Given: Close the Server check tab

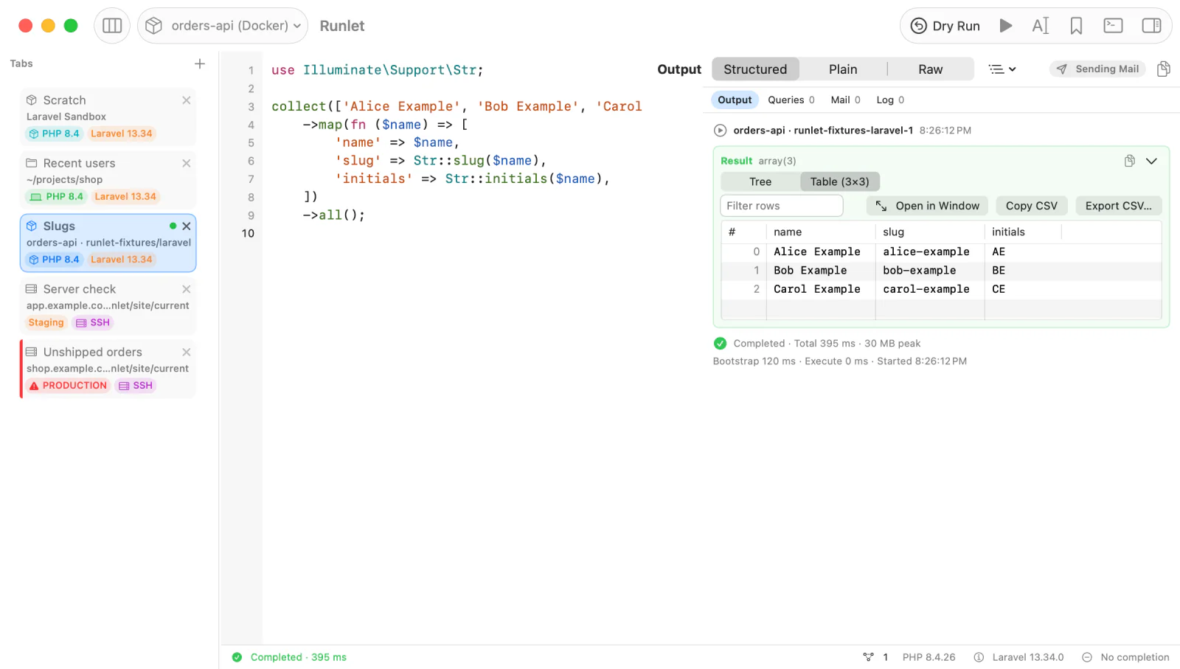Looking at the screenshot, I should click(187, 289).
